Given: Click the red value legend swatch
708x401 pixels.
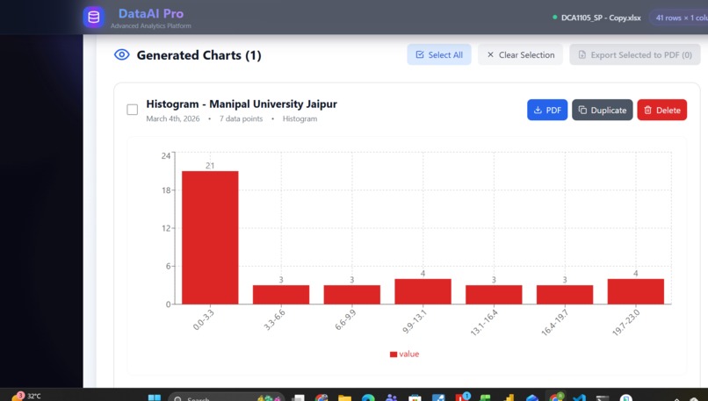Looking at the screenshot, I should point(394,354).
